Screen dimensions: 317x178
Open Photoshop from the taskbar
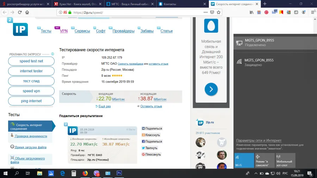119,173
